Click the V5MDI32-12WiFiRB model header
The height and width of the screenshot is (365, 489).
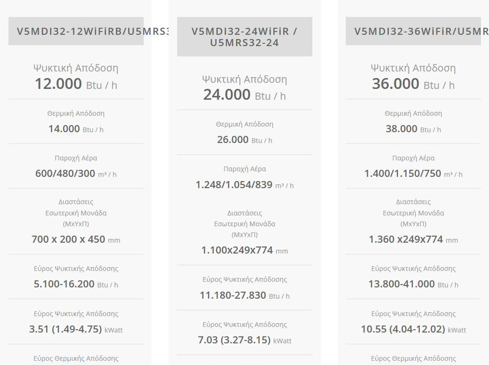76,31
